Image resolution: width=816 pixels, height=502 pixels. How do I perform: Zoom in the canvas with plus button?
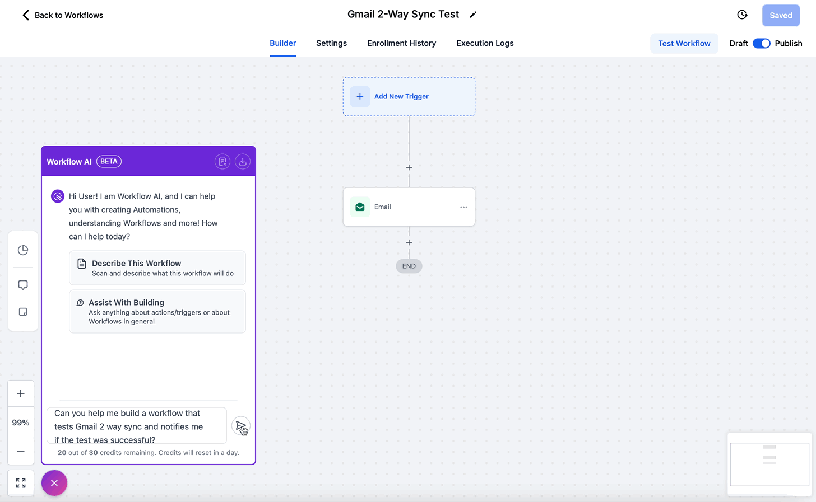[x=21, y=393]
